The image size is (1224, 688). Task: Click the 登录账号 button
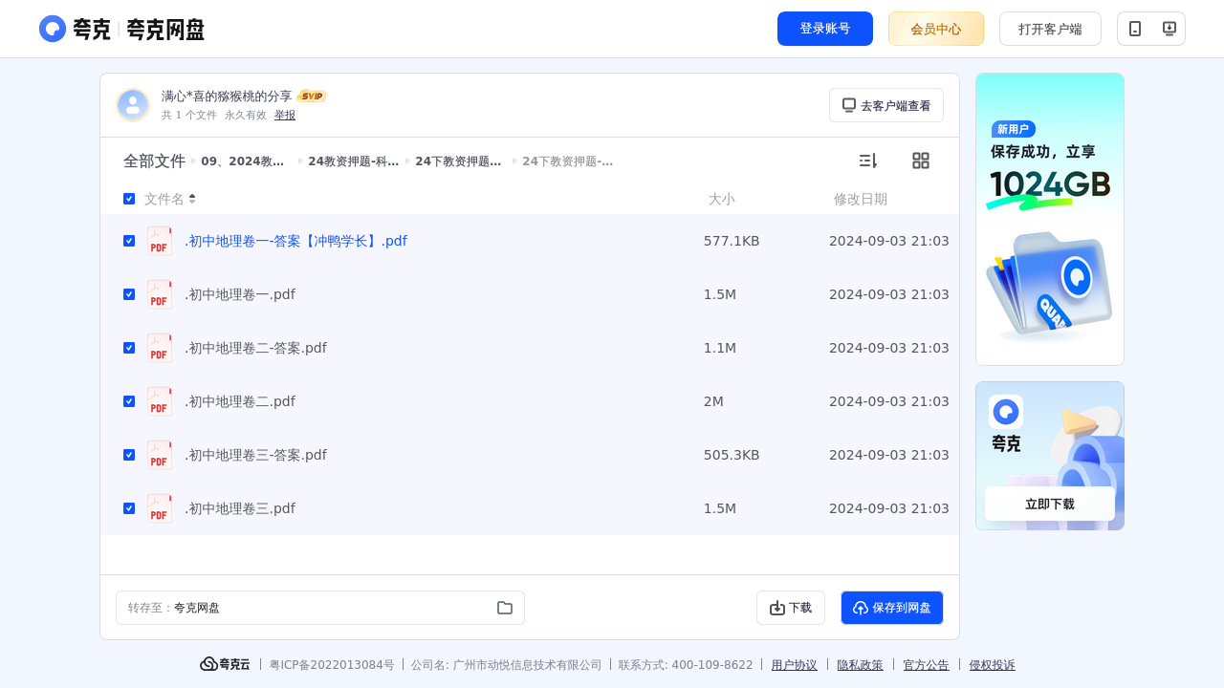pyautogui.click(x=825, y=29)
